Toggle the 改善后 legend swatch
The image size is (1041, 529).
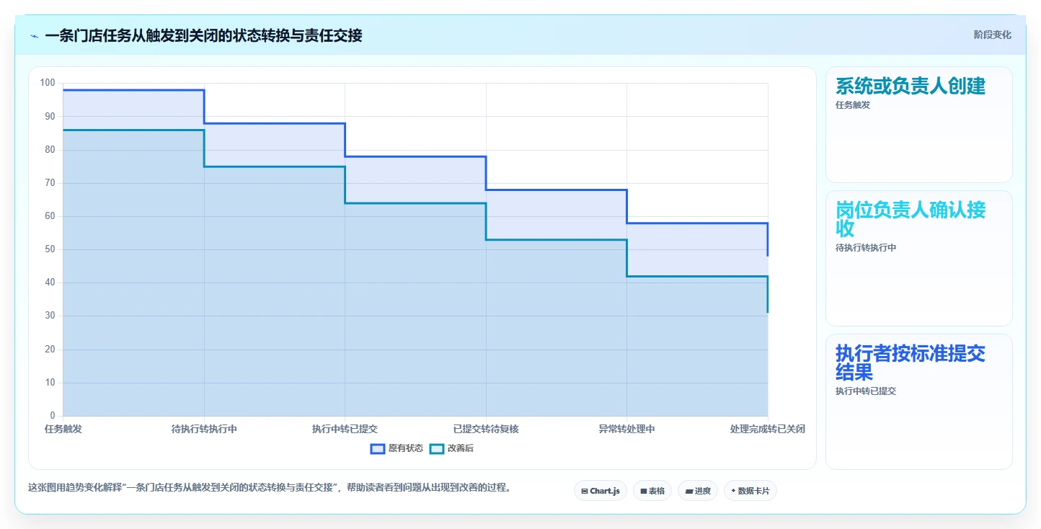point(437,448)
